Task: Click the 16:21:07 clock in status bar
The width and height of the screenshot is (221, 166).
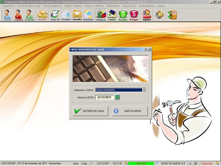Action: coord(118,164)
